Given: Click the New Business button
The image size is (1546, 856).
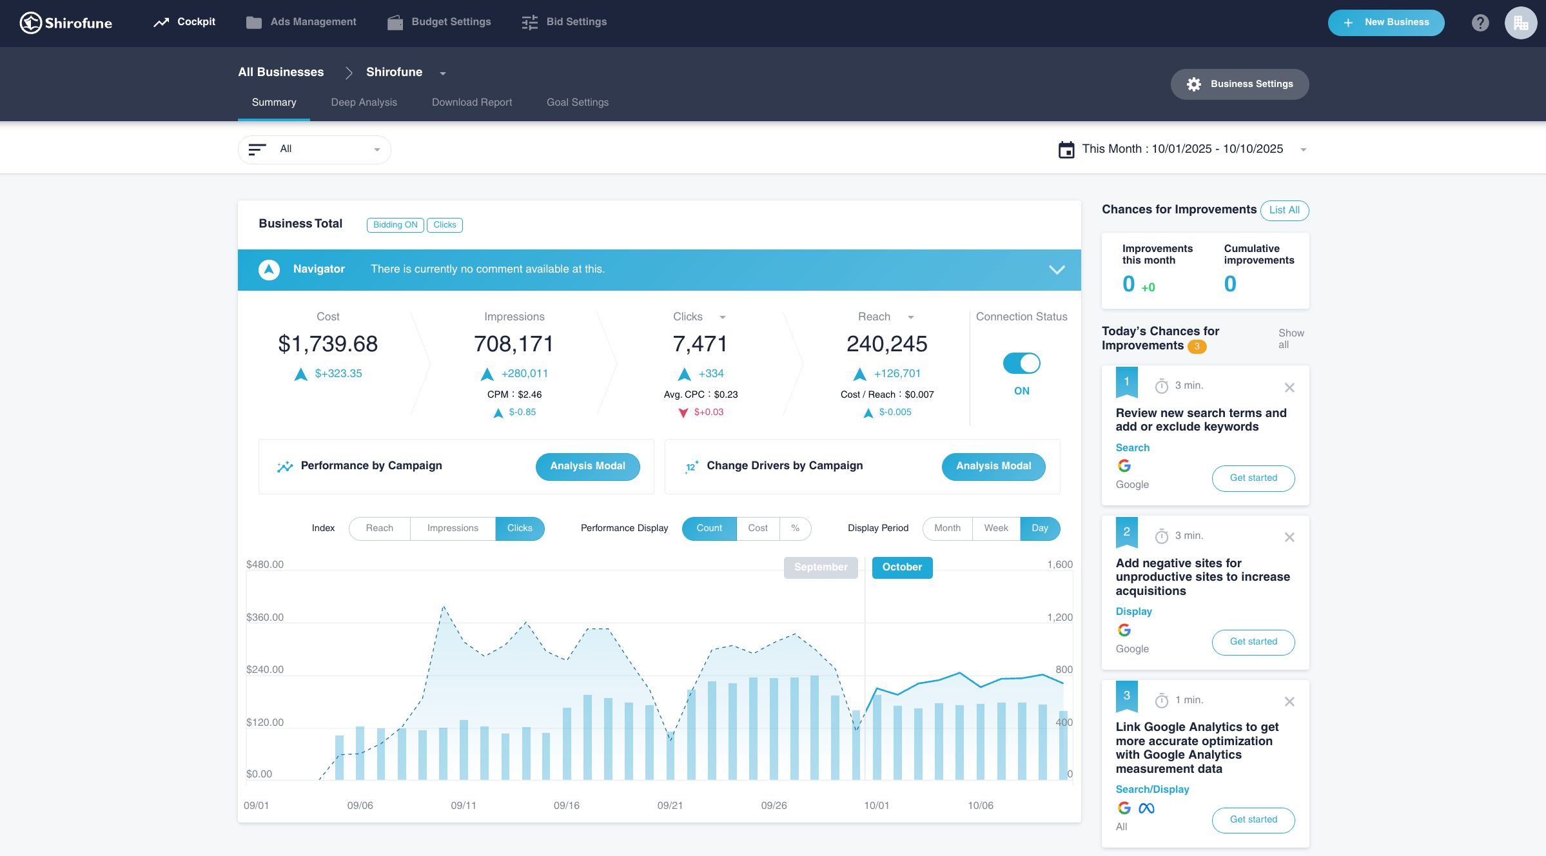Looking at the screenshot, I should tap(1385, 23).
